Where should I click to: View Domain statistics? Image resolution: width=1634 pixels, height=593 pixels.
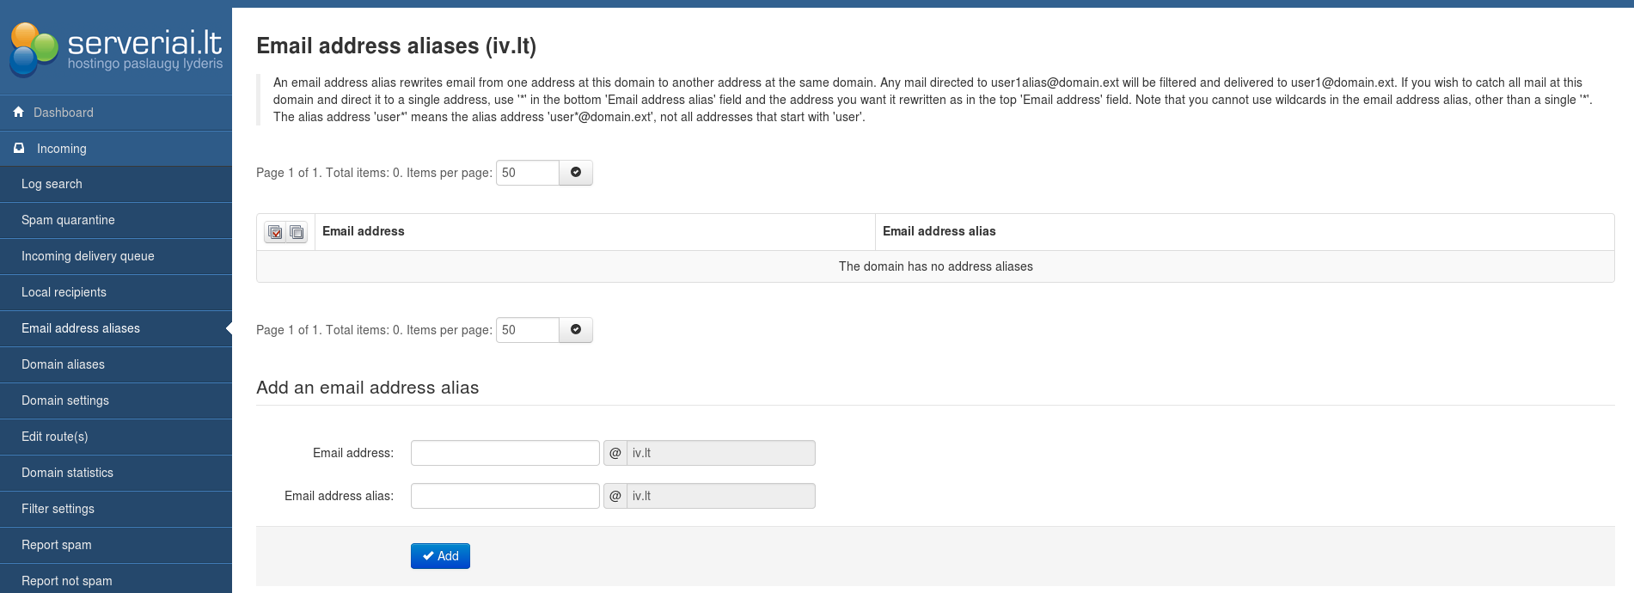tap(67, 473)
